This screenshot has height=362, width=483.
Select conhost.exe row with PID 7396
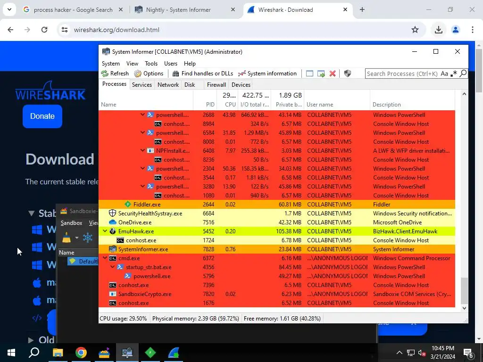tap(276, 285)
